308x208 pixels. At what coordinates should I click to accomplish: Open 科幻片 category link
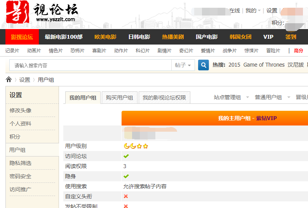pos(143,51)
